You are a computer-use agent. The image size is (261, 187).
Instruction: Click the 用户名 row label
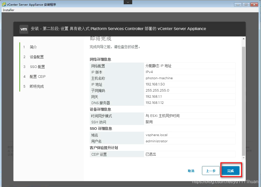coord(96,141)
